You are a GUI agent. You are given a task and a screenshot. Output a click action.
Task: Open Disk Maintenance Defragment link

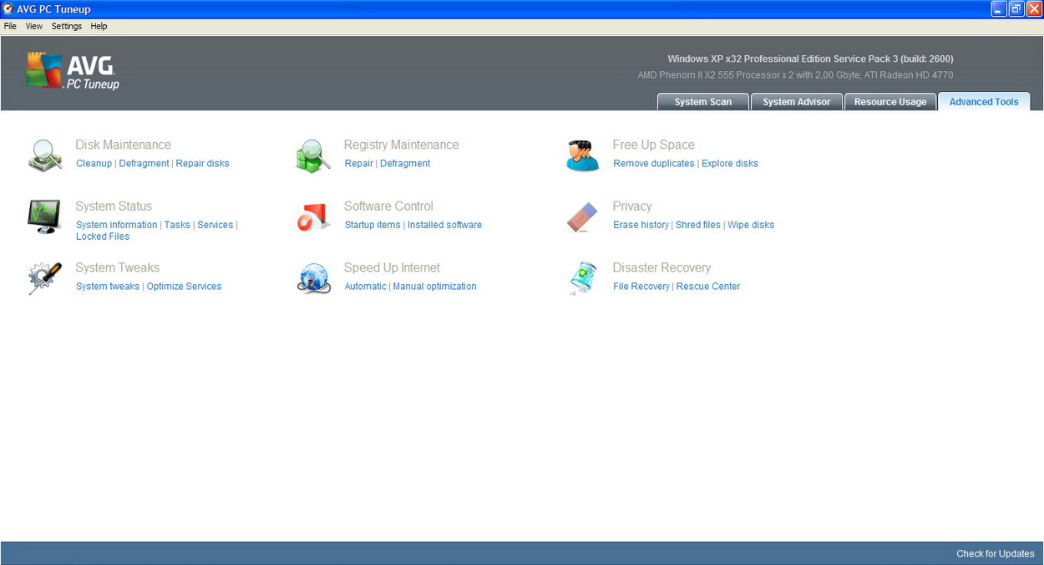click(144, 164)
